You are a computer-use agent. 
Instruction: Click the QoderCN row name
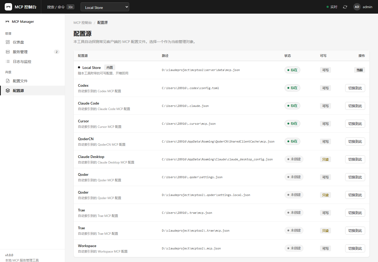[86, 139]
